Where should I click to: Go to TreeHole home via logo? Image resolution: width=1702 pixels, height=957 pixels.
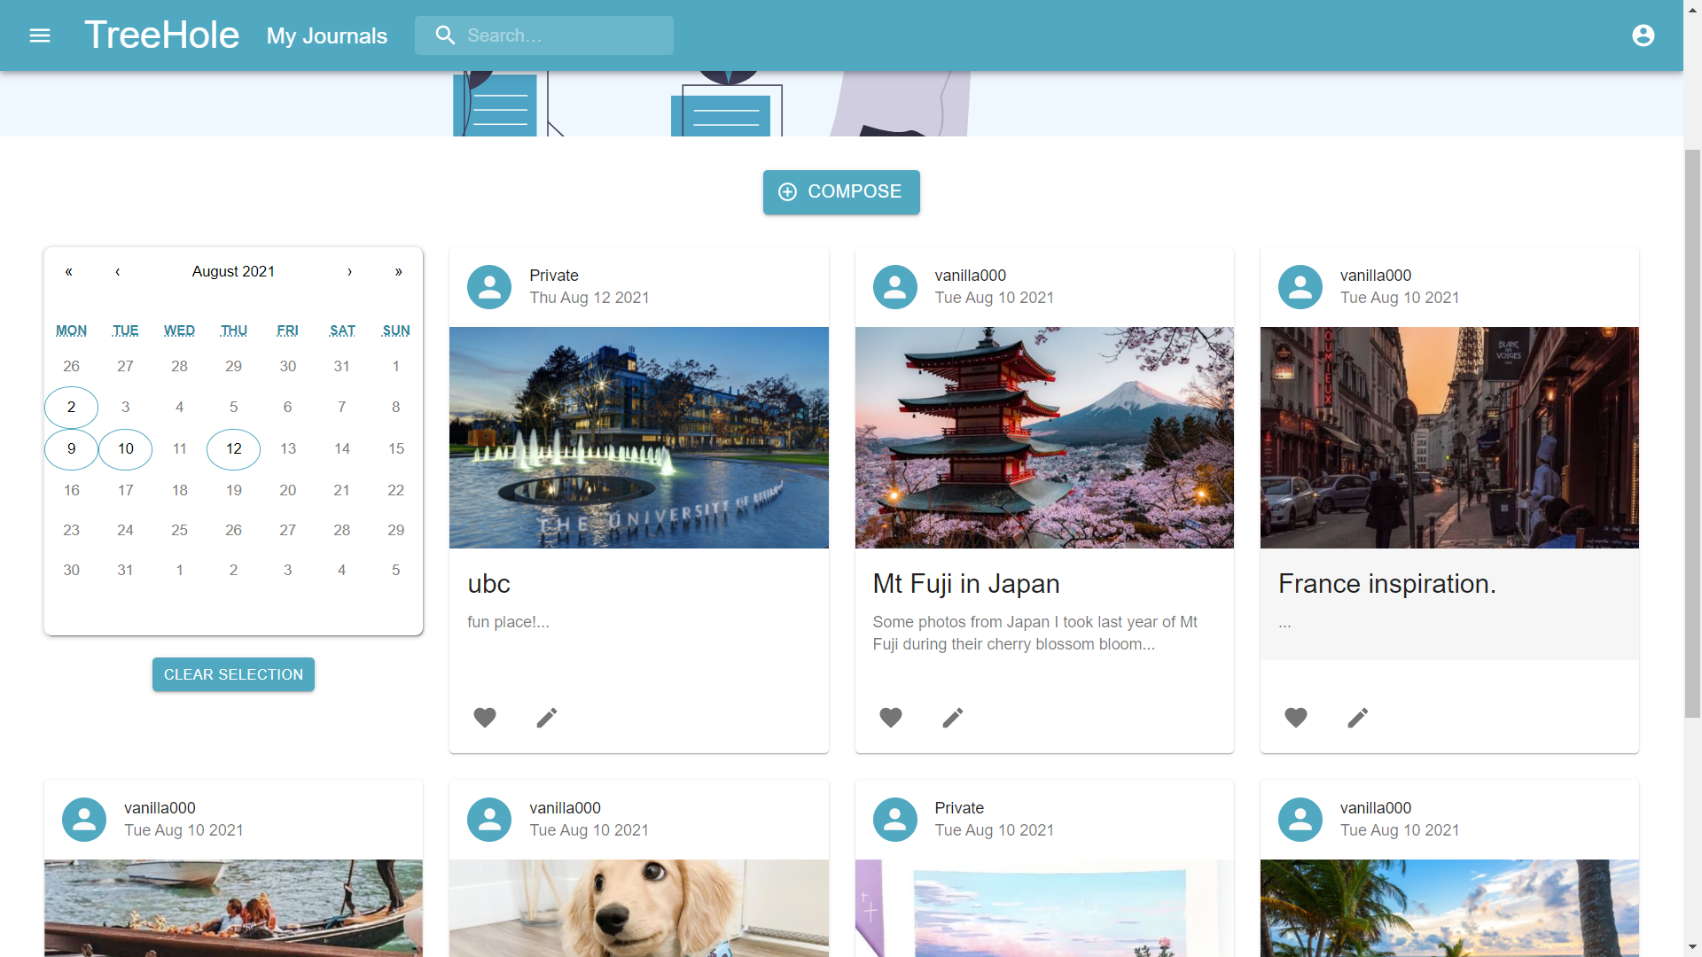(x=161, y=35)
